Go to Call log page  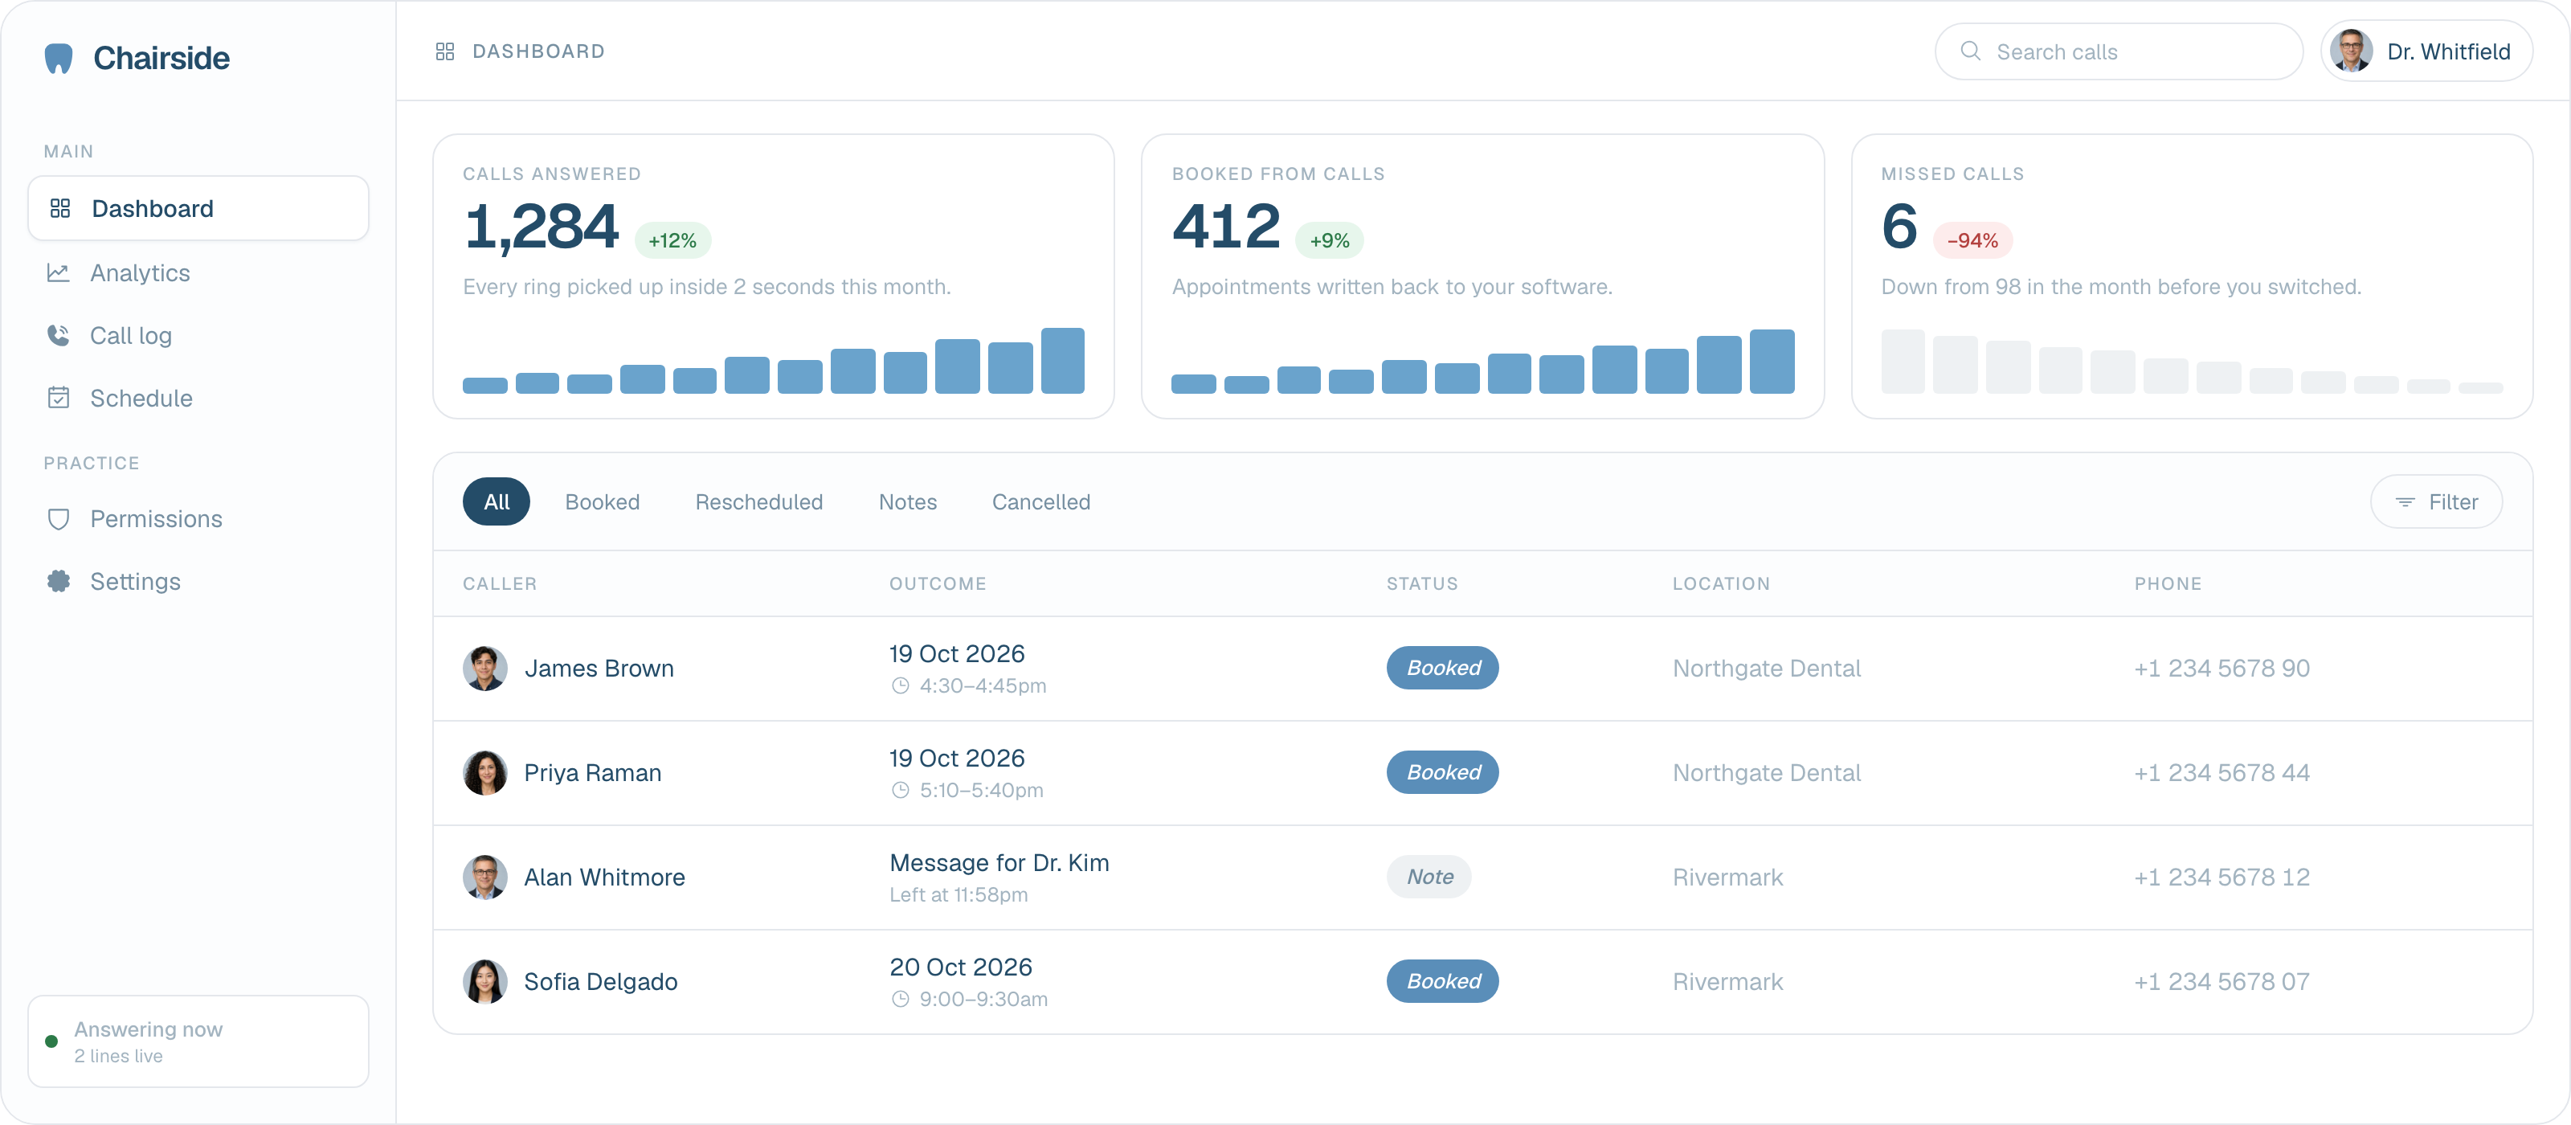coord(198,335)
